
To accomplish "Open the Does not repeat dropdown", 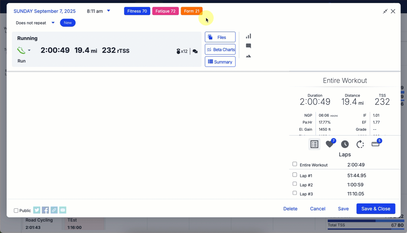I will (53, 23).
